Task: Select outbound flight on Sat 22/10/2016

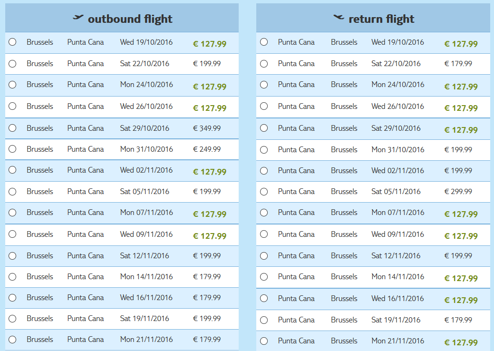Action: pyautogui.click(x=12, y=64)
